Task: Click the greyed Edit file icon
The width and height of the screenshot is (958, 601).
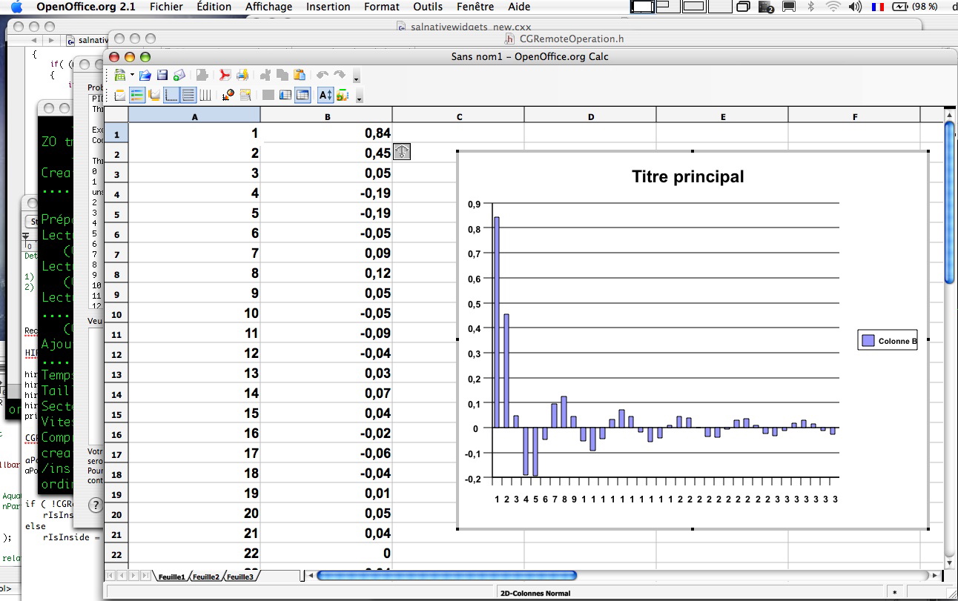Action: pyautogui.click(x=202, y=75)
